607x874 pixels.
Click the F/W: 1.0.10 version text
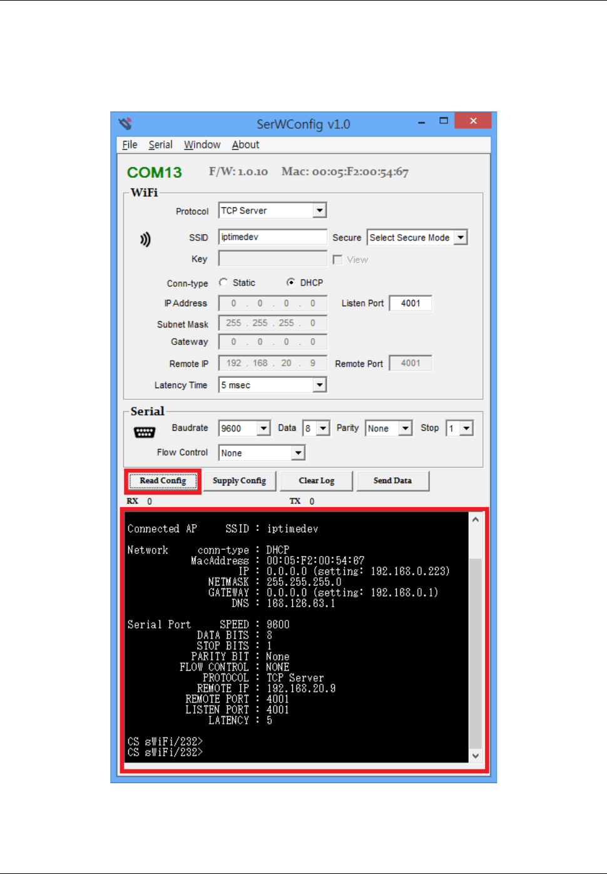click(238, 172)
